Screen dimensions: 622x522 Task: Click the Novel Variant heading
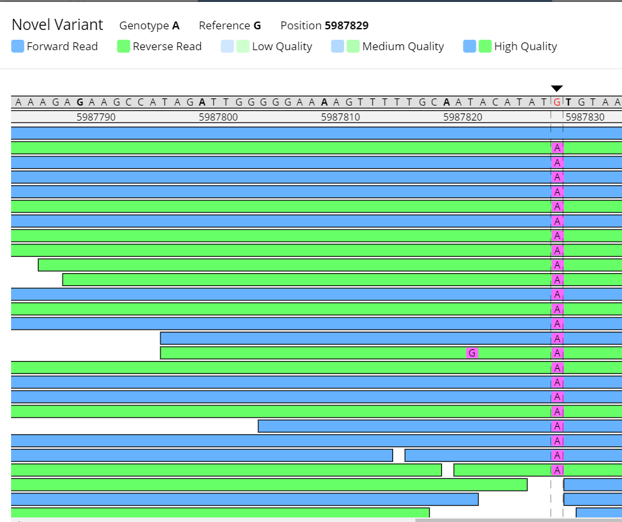(x=57, y=25)
